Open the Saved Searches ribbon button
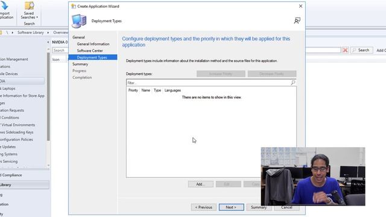Image resolution: width=386 pixels, height=217 pixels. pyautogui.click(x=29, y=10)
